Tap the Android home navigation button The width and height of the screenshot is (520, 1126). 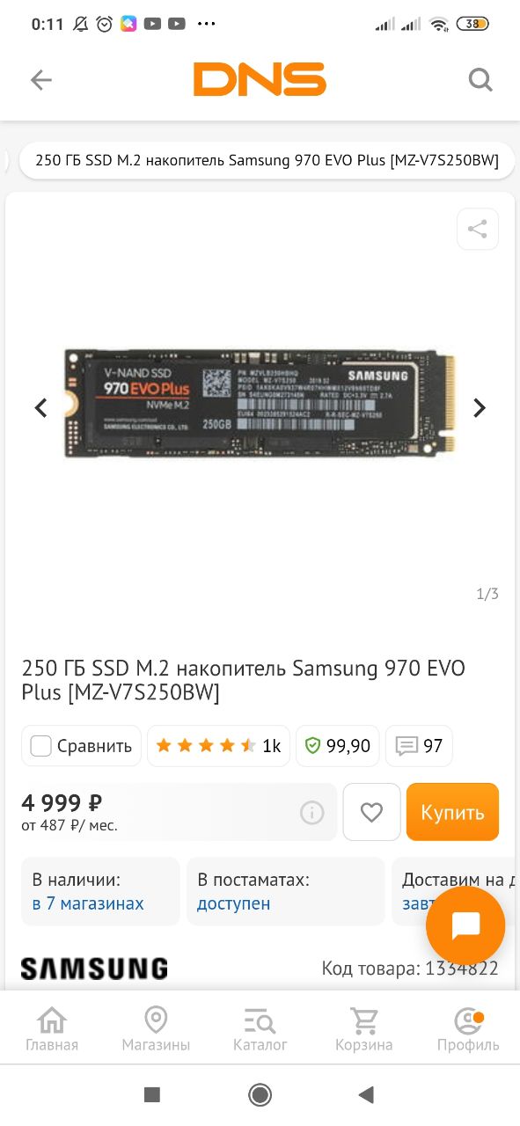tap(260, 1094)
